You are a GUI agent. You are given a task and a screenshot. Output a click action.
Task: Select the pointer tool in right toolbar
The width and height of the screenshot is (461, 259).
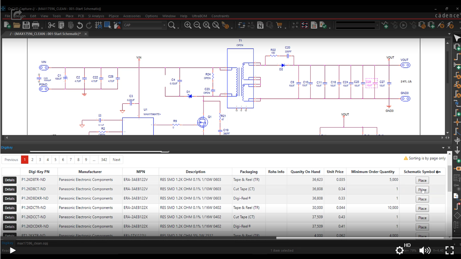coord(457,38)
